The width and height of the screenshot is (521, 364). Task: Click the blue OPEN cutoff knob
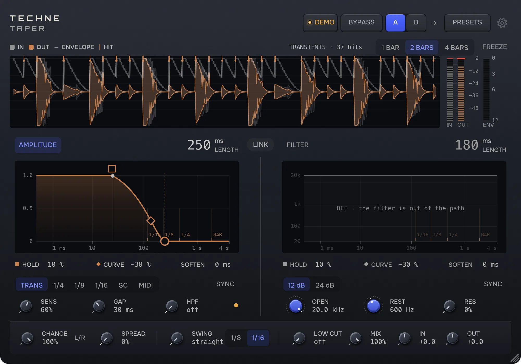[x=296, y=306]
